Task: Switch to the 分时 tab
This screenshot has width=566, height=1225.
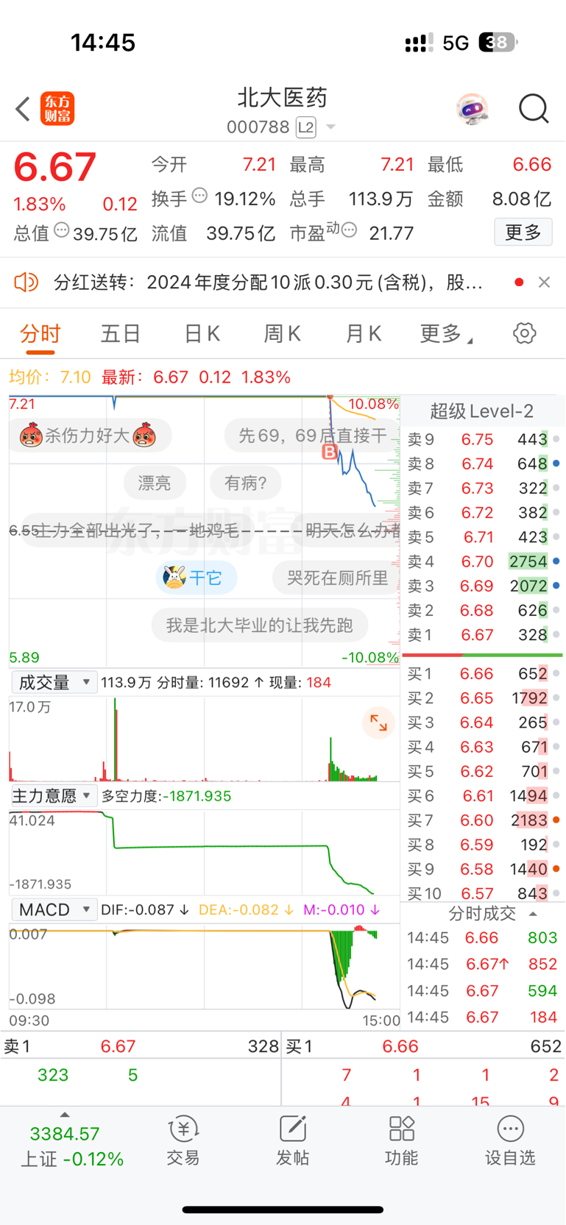Action: click(x=40, y=334)
